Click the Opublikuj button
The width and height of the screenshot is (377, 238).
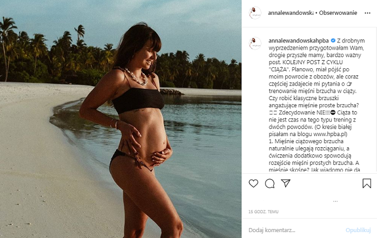click(358, 230)
